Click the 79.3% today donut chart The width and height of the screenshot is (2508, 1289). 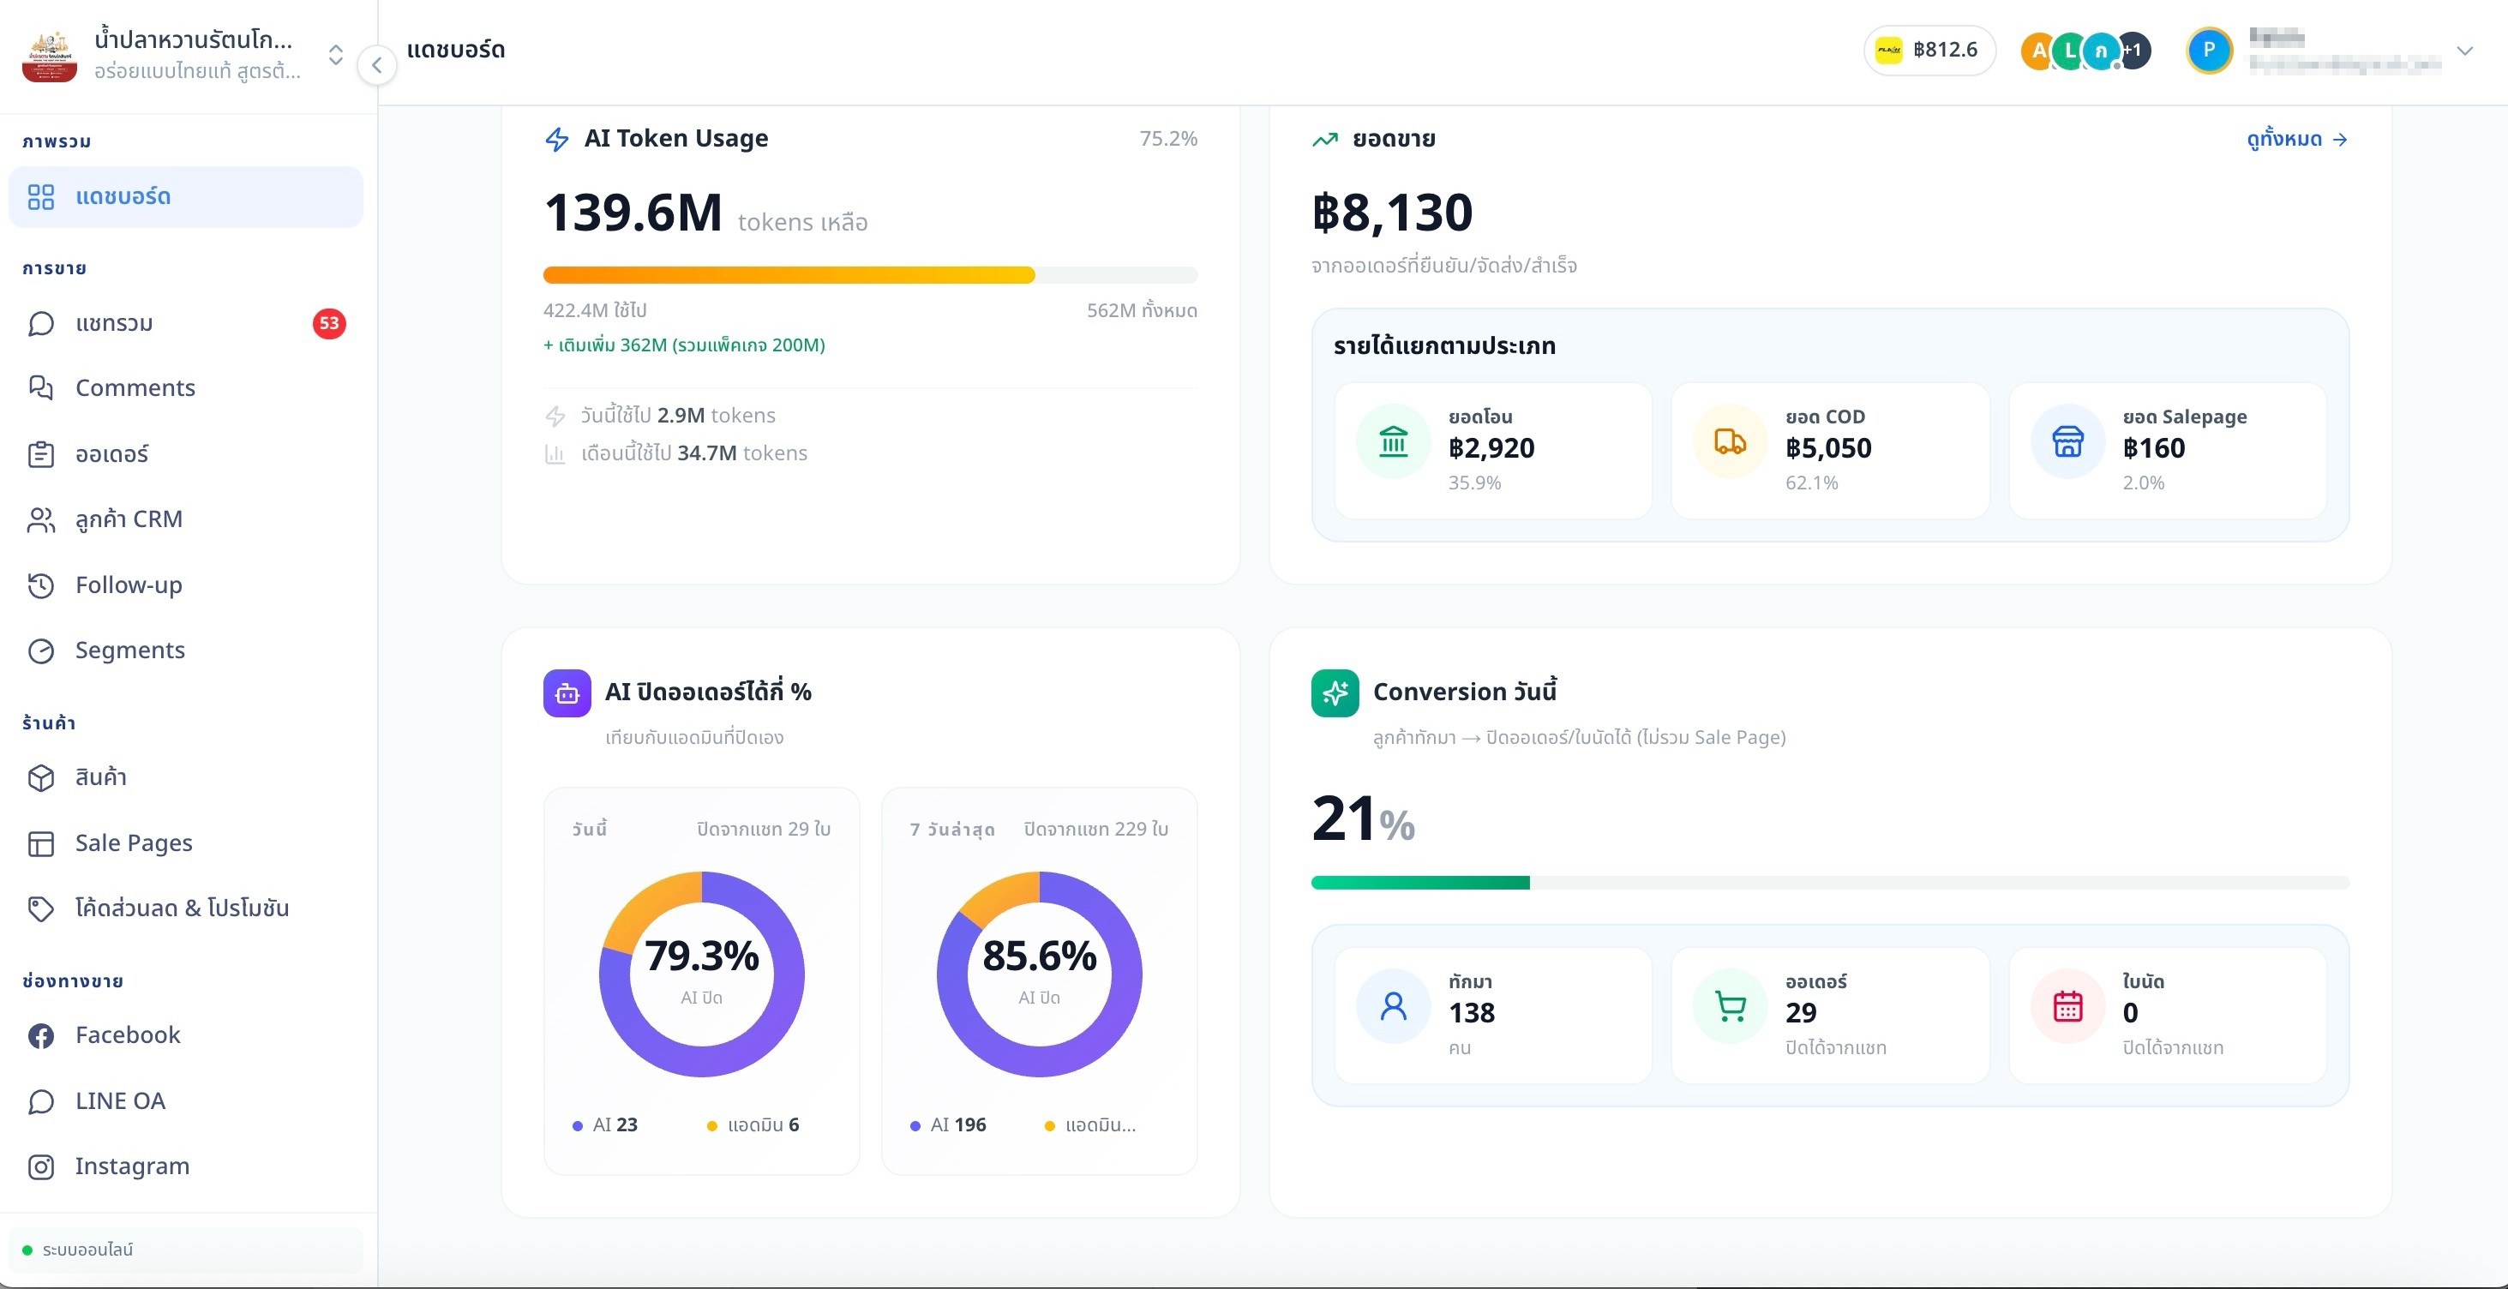tap(701, 974)
